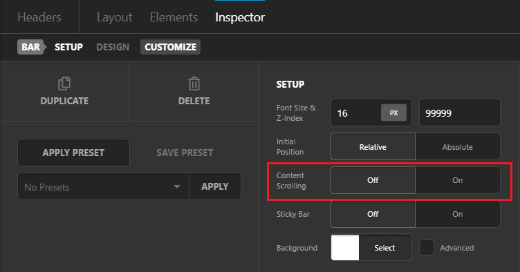Turn Content Scrolling Off
The image size is (520, 272).
373,180
